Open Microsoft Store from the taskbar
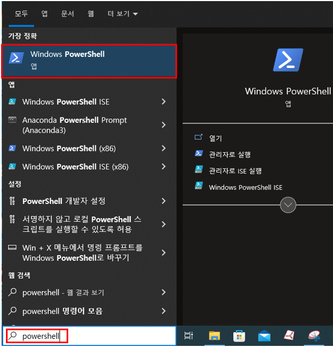The width and height of the screenshot is (333, 347). pyautogui.click(x=239, y=336)
